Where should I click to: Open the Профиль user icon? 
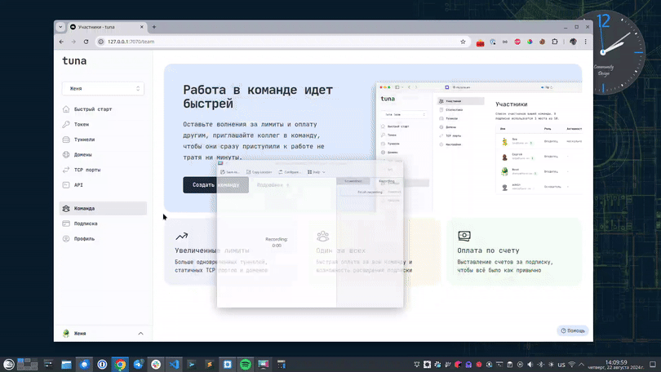coord(65,239)
